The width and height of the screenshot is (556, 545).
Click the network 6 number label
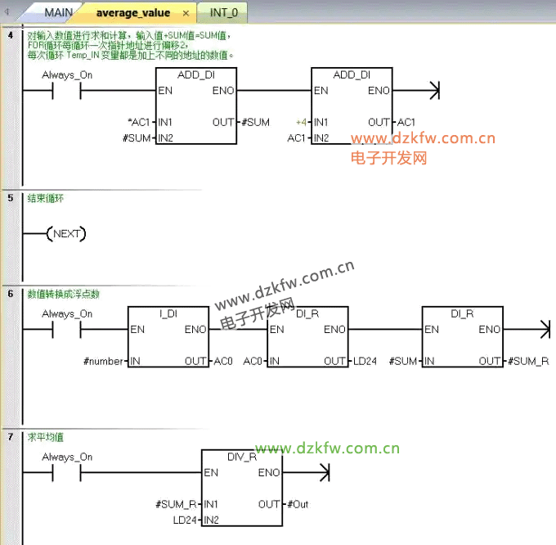(10, 293)
